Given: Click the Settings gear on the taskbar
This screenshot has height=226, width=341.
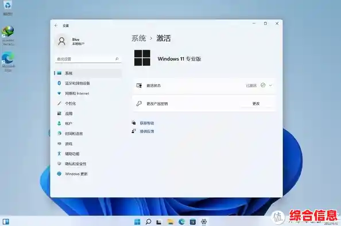Looking at the screenshot, I should click(x=204, y=221).
